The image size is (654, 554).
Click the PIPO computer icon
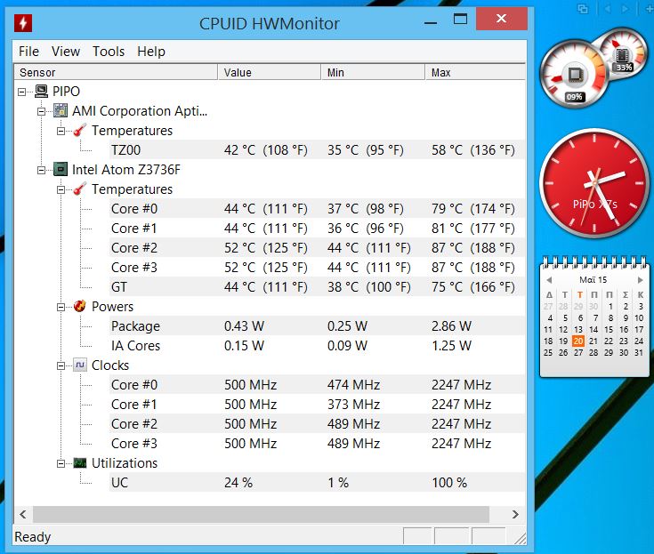[41, 91]
